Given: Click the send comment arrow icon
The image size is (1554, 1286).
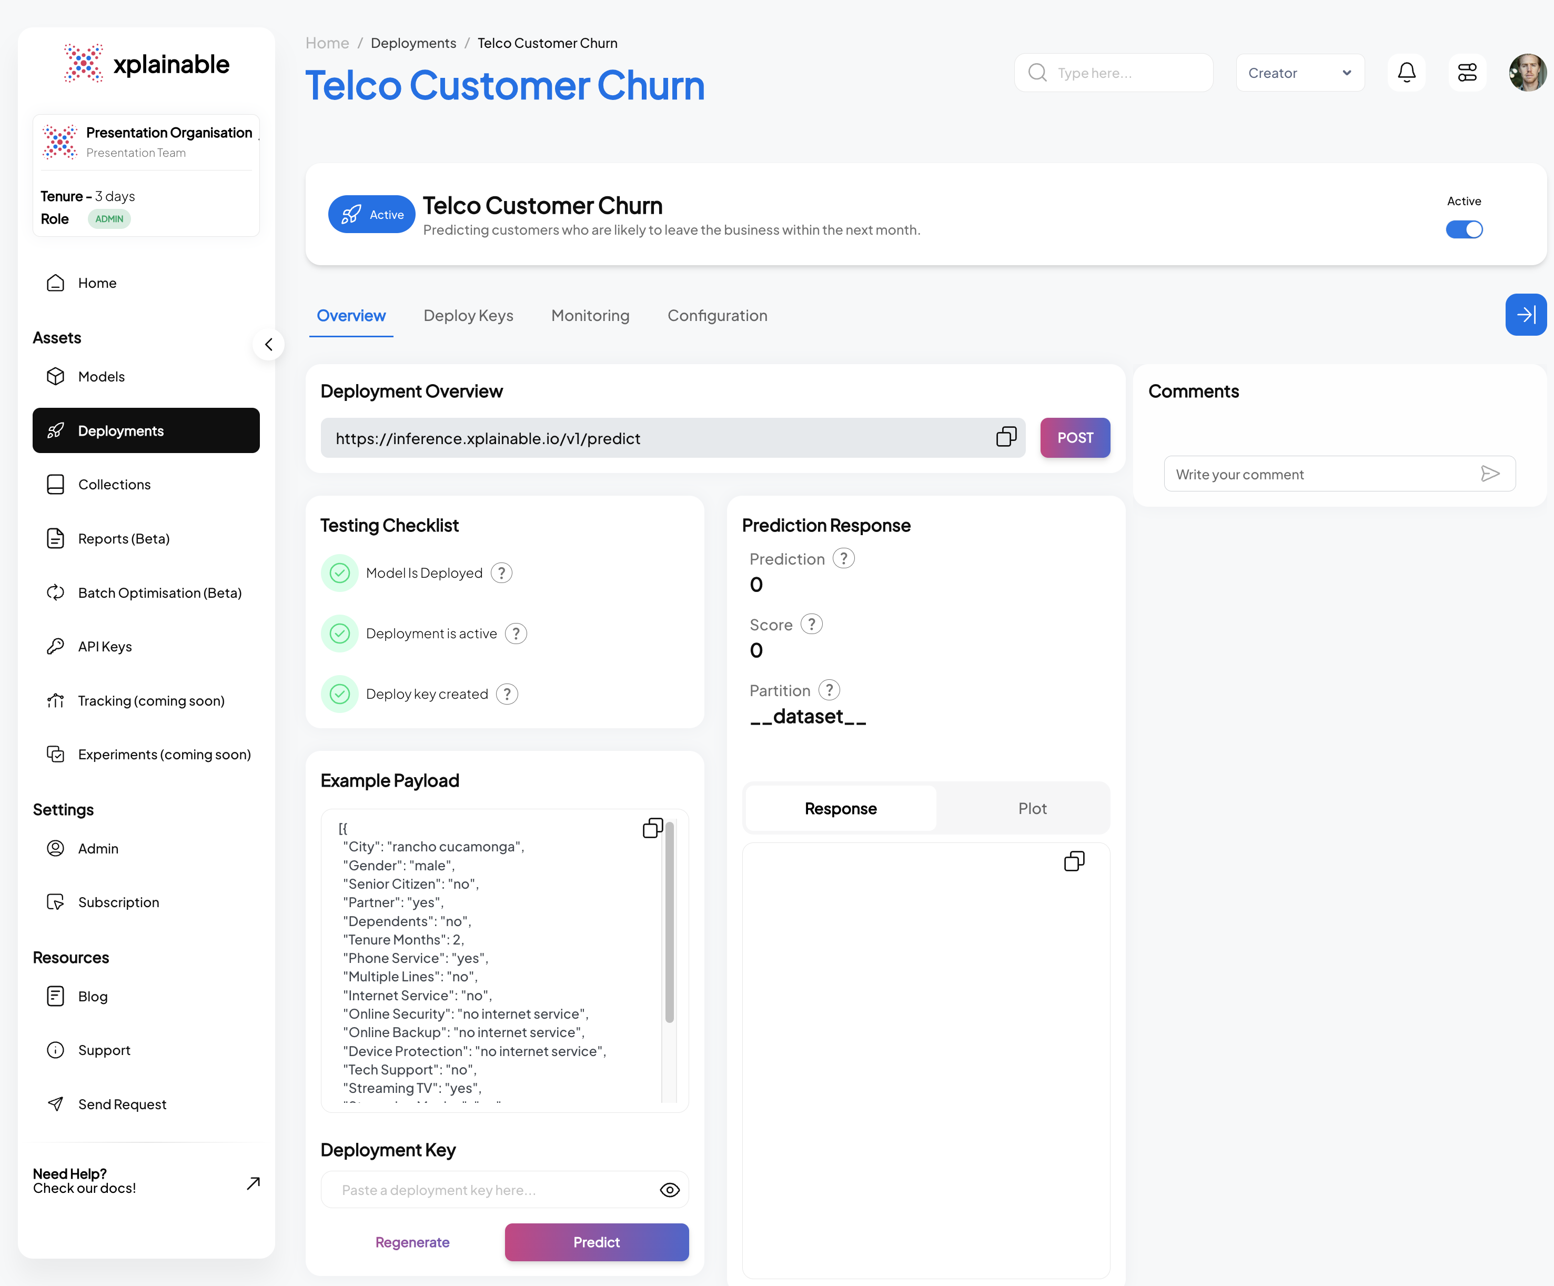Looking at the screenshot, I should click(x=1490, y=474).
